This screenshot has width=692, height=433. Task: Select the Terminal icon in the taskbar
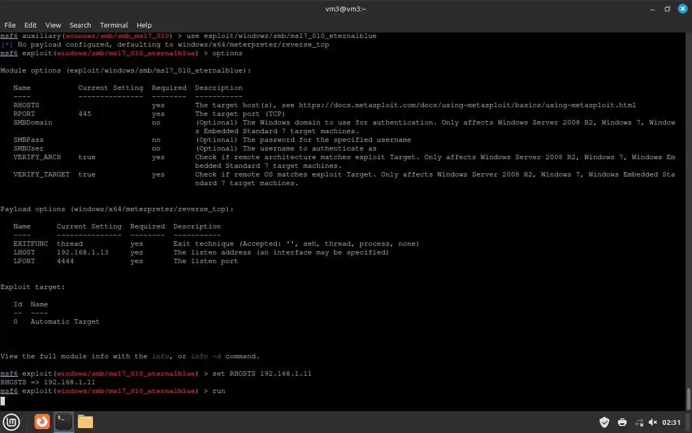[x=64, y=422]
